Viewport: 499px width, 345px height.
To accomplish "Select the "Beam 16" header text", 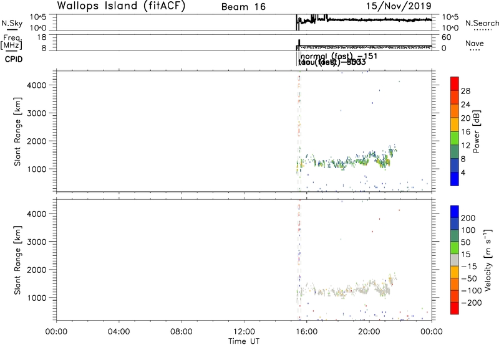I will click(243, 7).
